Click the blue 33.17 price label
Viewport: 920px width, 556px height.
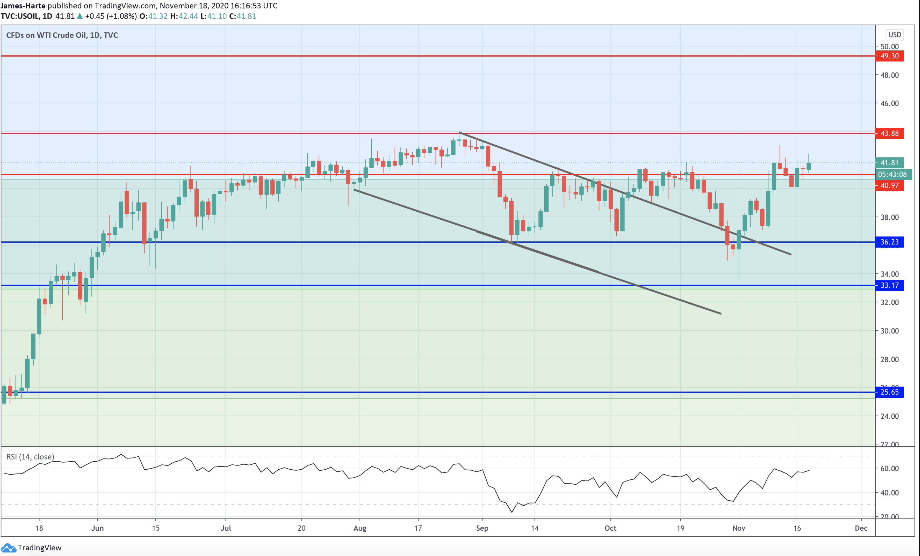coord(889,286)
